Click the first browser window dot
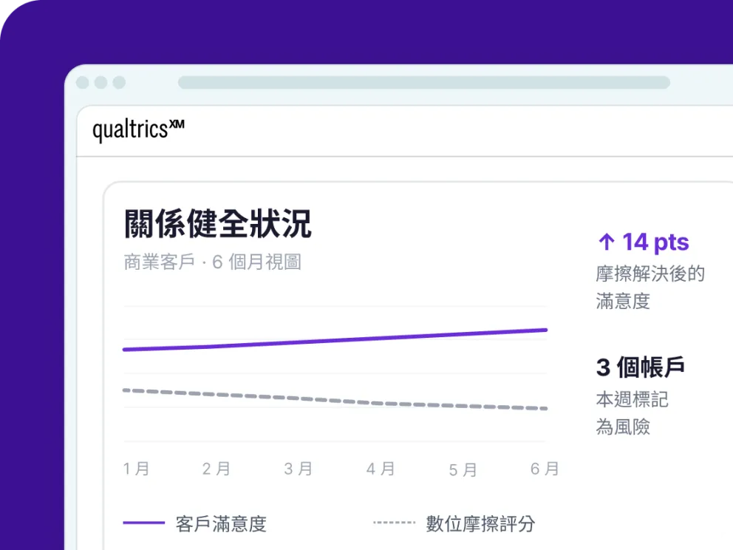The image size is (733, 550). pos(82,82)
